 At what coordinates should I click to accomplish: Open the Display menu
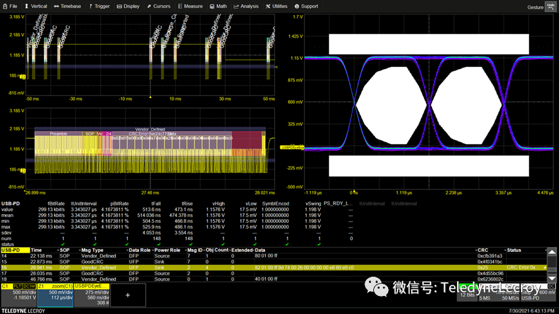pos(129,6)
